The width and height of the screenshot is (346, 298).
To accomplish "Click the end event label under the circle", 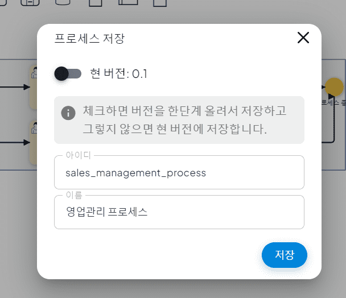I will pos(333,102).
